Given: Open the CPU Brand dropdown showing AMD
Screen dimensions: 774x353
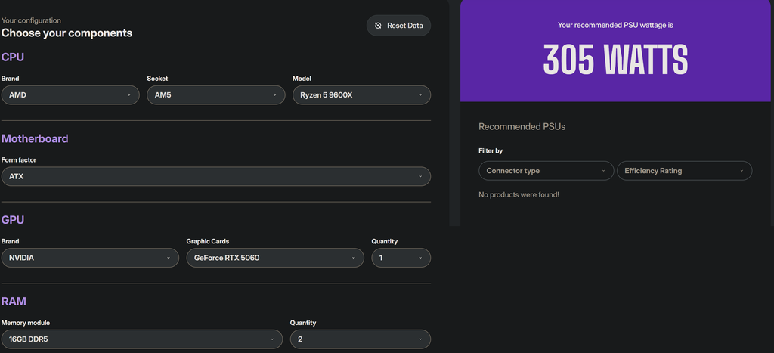Looking at the screenshot, I should click(69, 95).
